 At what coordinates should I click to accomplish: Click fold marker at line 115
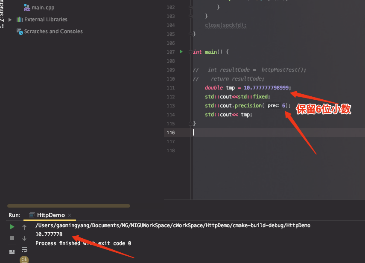pos(190,124)
